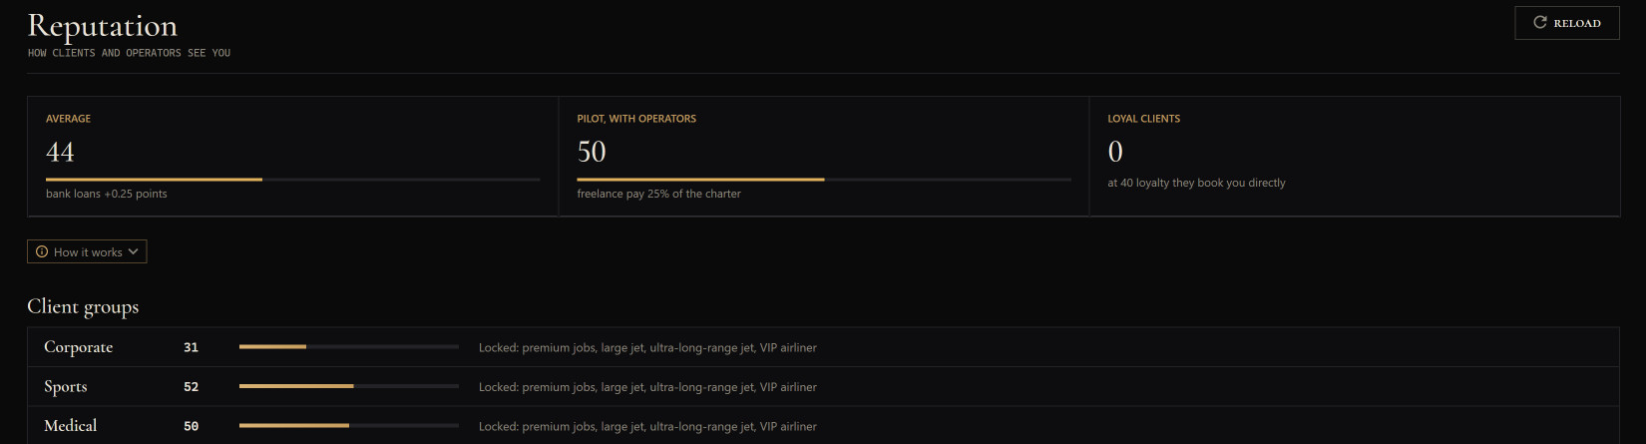Expand the How it works chevron
The image size is (1646, 444).
pyautogui.click(x=134, y=251)
